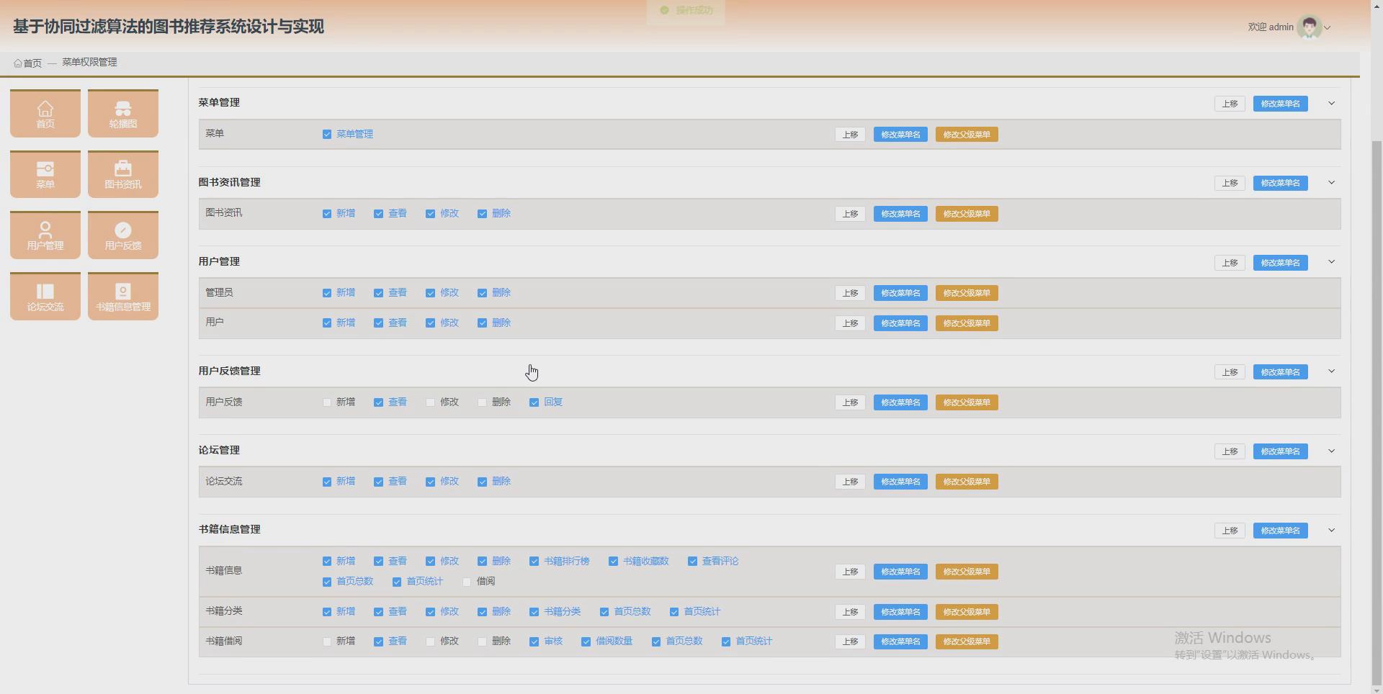Click 上移 for 论坛管理 section header
This screenshot has height=694, width=1383.
(x=1230, y=451)
